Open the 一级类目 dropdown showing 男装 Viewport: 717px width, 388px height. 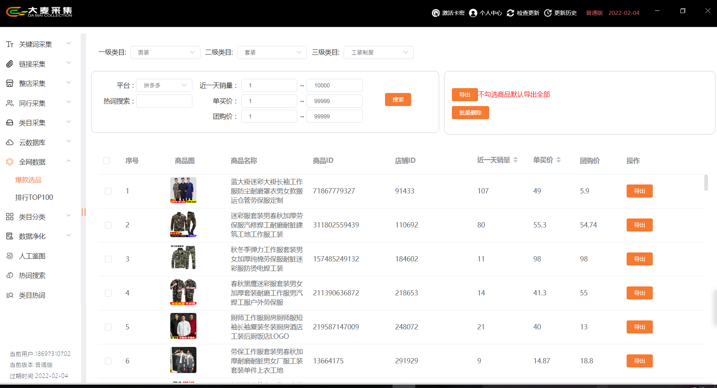coord(165,53)
